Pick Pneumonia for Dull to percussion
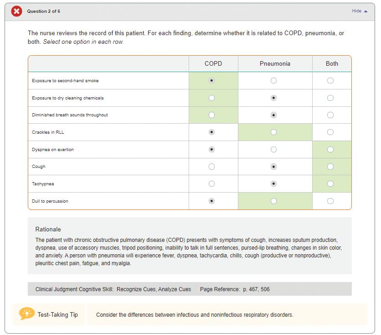This screenshot has width=381, height=335. click(x=273, y=201)
